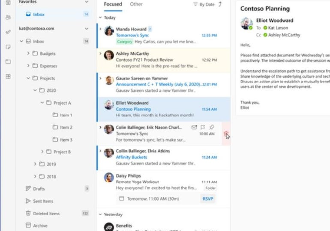Expand the 2019 folder arrow
The height and width of the screenshot is (231, 330).
pos(35,164)
